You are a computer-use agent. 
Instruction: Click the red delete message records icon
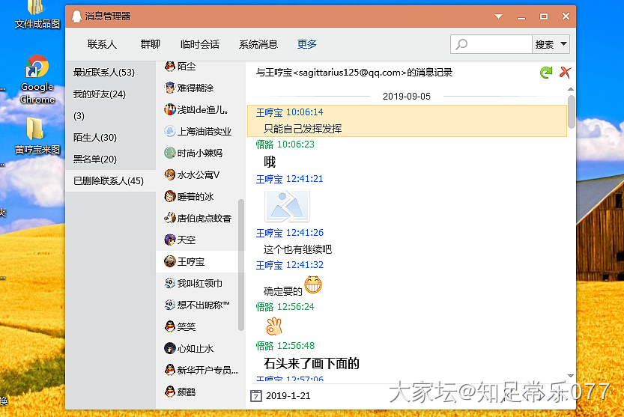click(x=566, y=73)
